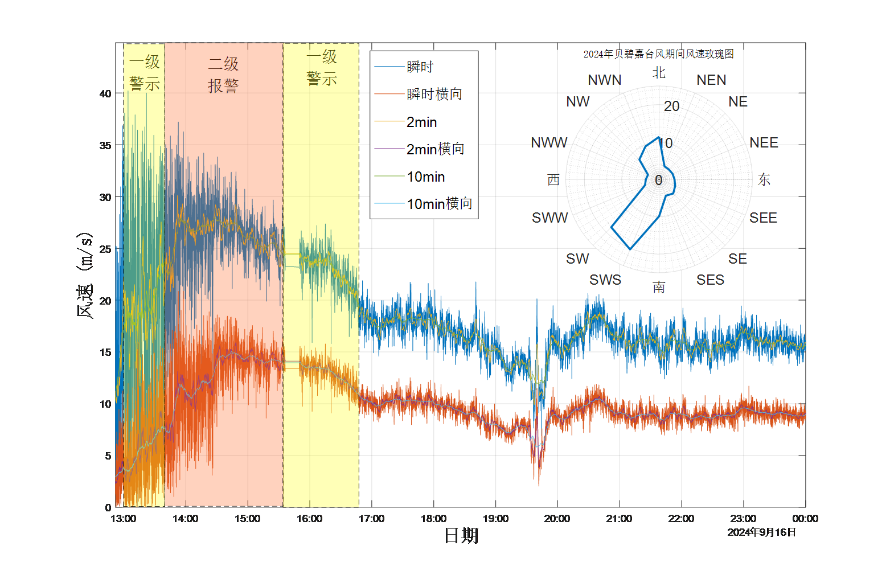Click the 17:00 time tick label
Image resolution: width=890 pixels, height=570 pixels.
point(372,519)
